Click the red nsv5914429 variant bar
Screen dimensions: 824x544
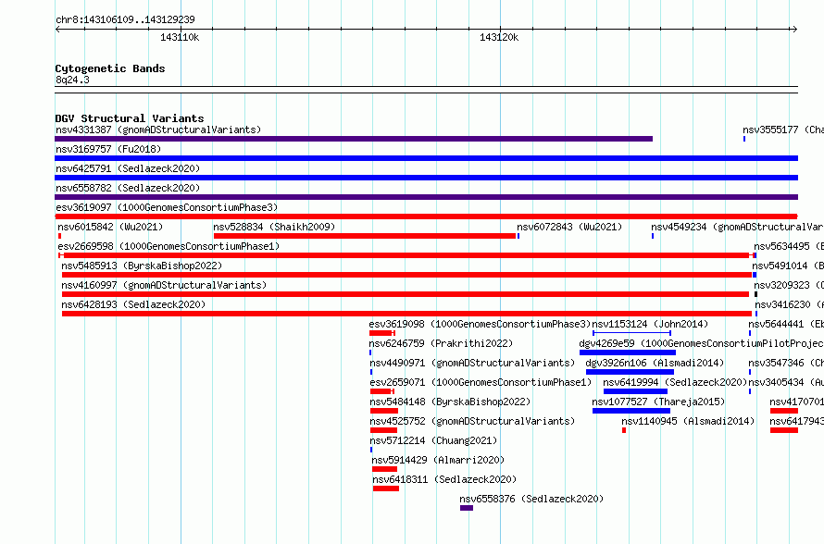pyautogui.click(x=384, y=469)
